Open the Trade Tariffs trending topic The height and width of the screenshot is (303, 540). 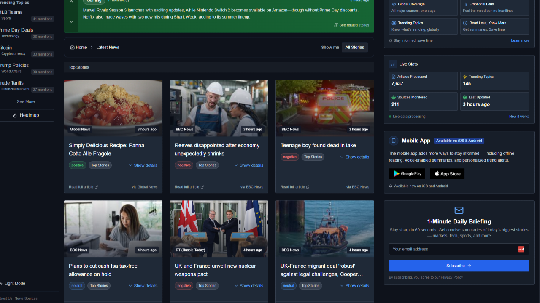coord(27,86)
